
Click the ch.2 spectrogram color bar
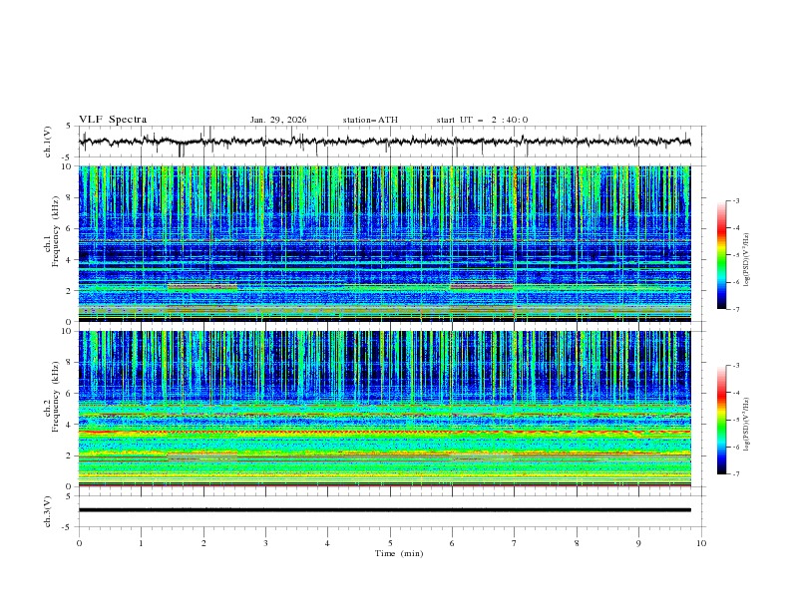tap(721, 420)
